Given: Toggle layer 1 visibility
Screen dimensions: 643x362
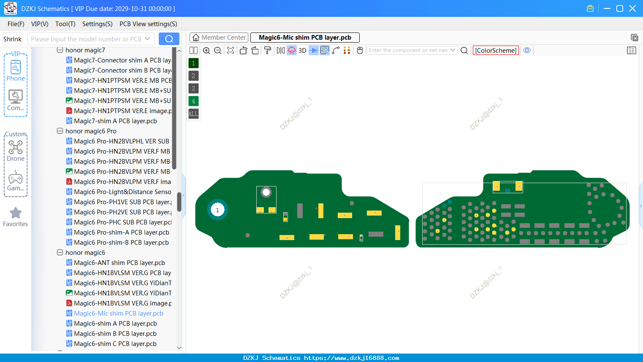Looking at the screenshot, I should 193,63.
